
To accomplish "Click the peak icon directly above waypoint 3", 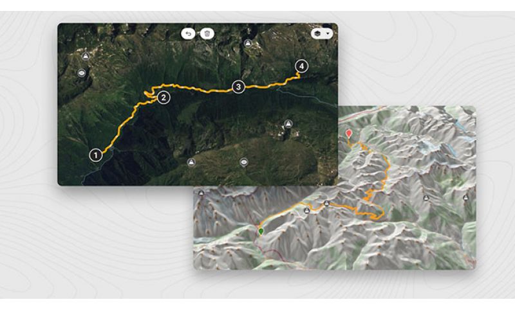I will coord(248,43).
